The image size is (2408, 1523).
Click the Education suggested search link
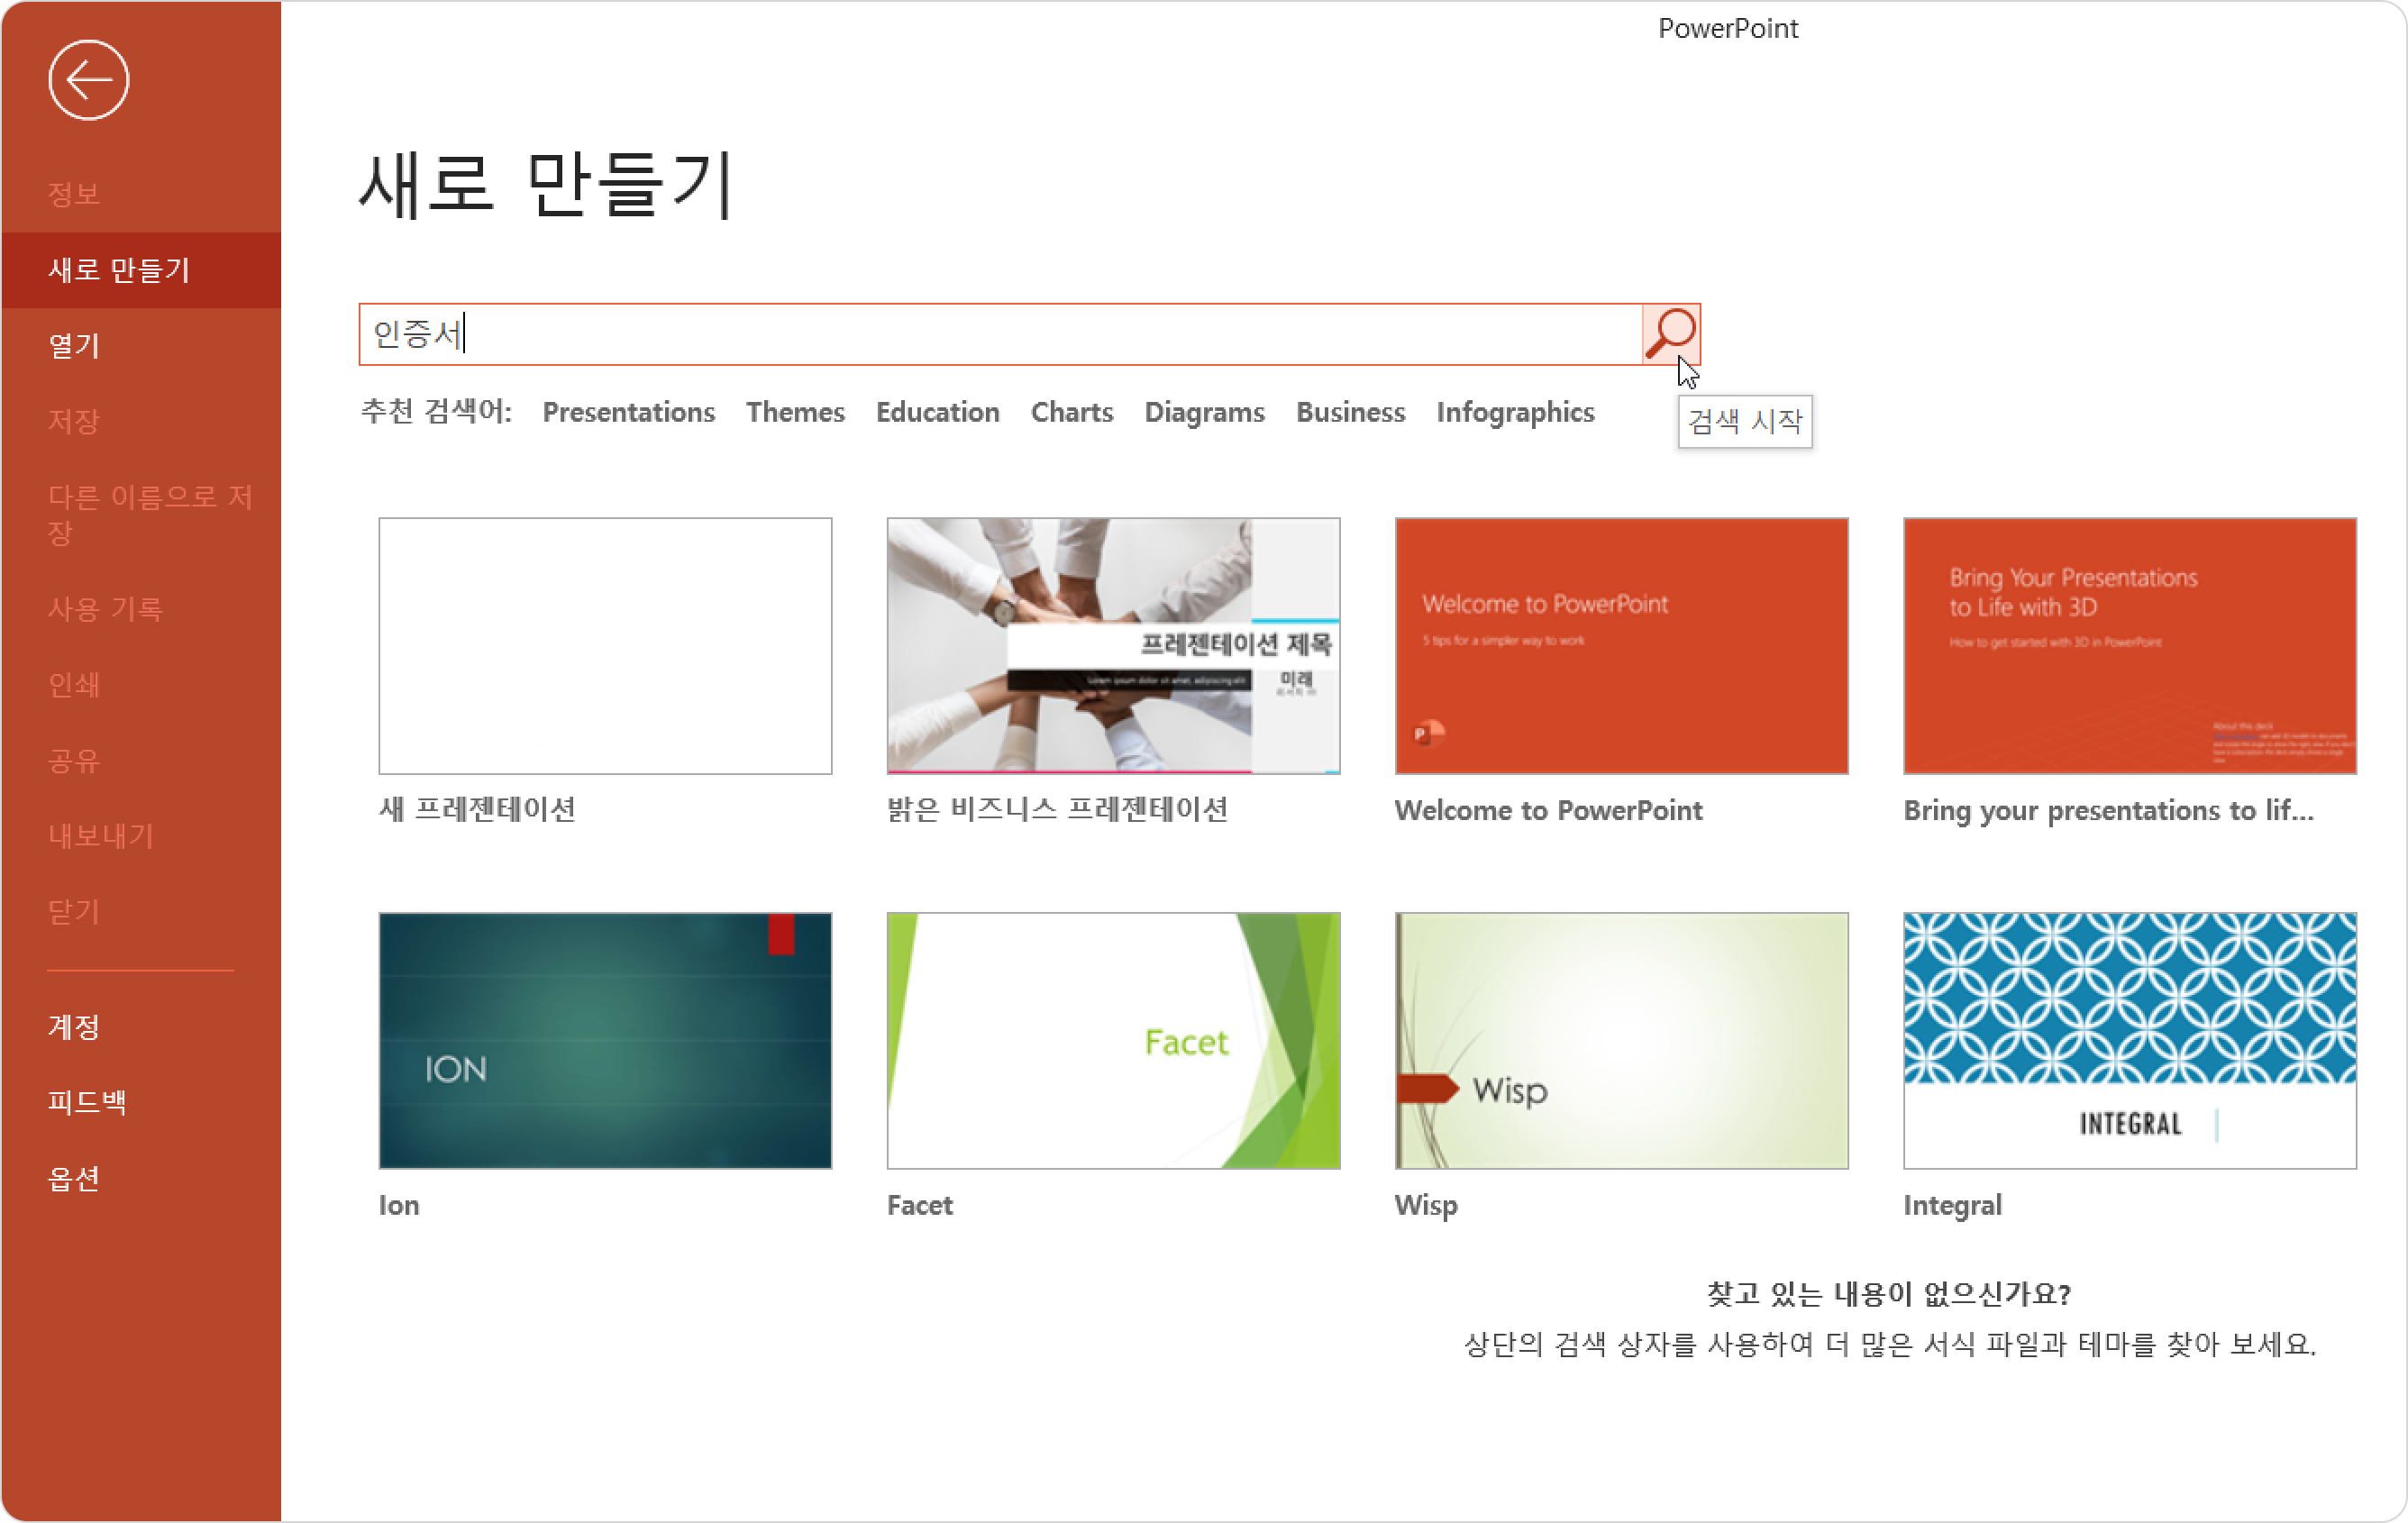tap(937, 412)
